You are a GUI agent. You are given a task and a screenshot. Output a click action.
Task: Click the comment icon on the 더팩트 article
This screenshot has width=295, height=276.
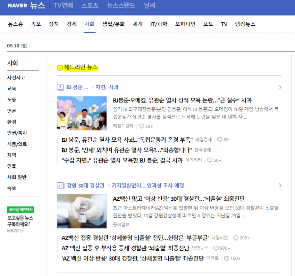pyautogui.click(x=227, y=259)
